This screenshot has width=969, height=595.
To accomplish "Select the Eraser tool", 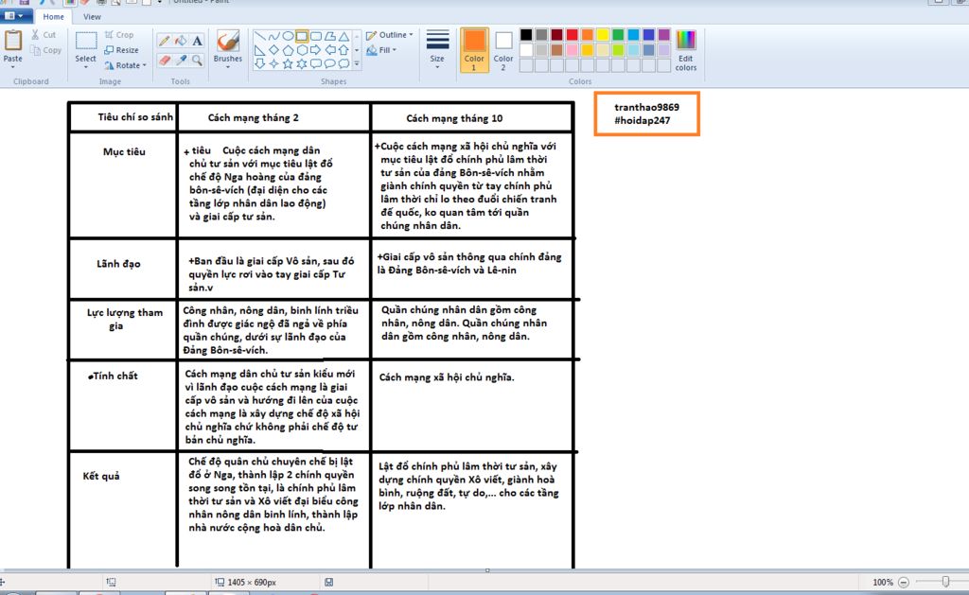I will point(165,60).
